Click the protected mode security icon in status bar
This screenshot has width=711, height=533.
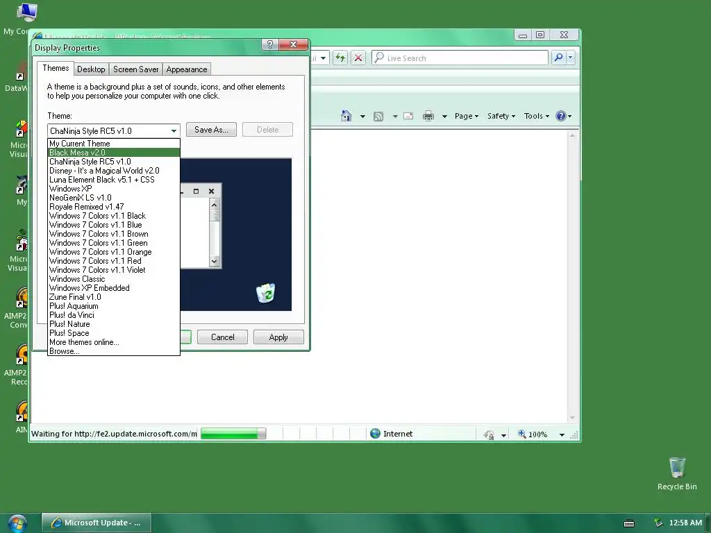coord(489,434)
